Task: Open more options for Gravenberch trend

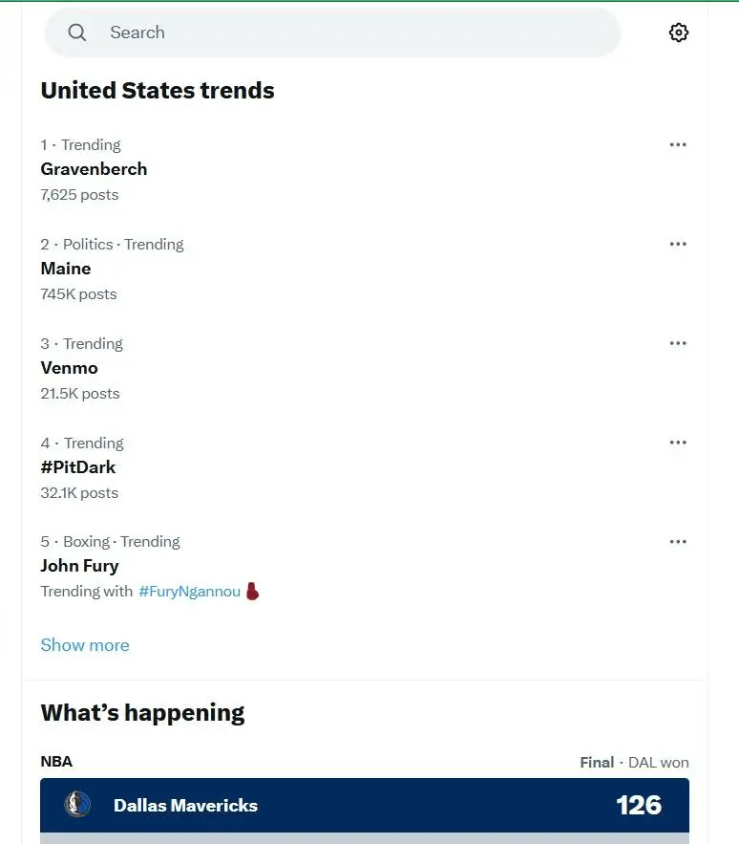Action: point(678,145)
